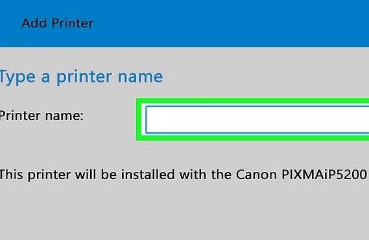Click the word 'installed' in the message

148,174
